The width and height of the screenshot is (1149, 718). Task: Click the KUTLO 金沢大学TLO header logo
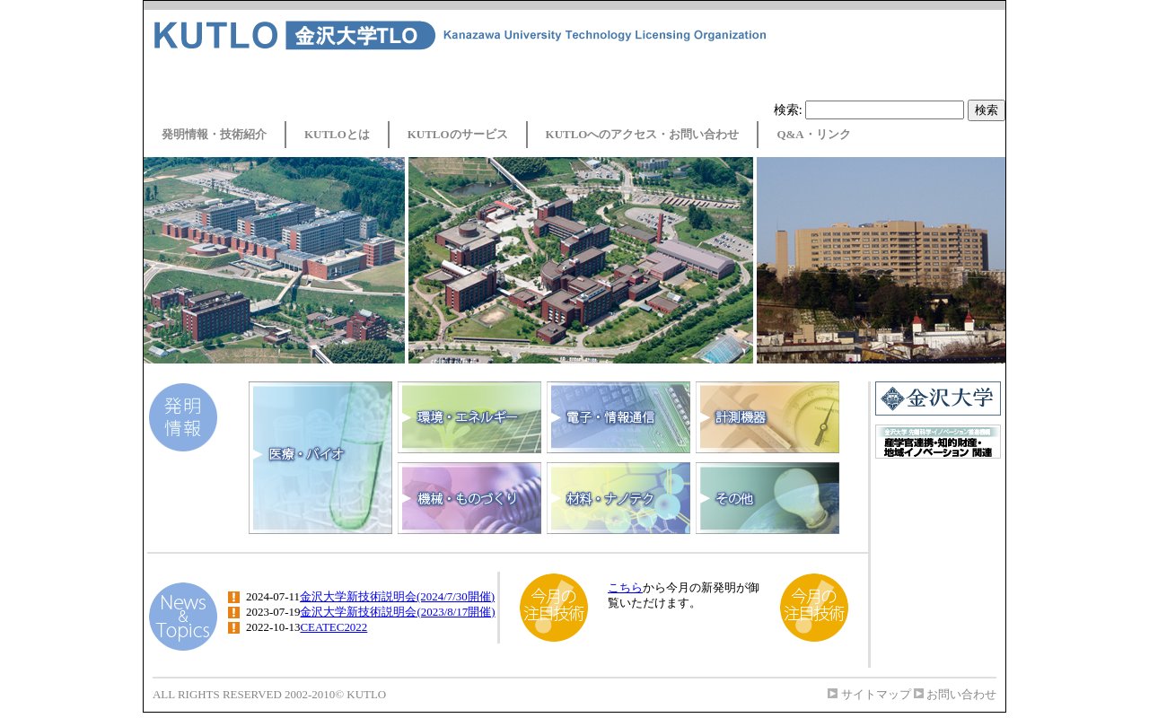pyautogui.click(x=294, y=35)
